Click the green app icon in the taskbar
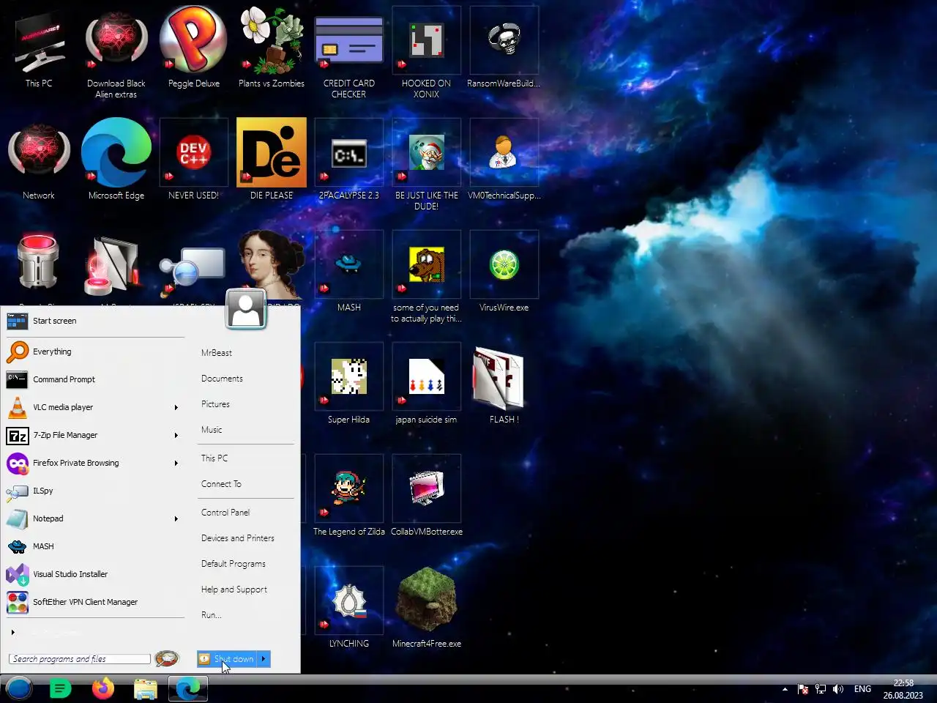The height and width of the screenshot is (703, 937). coord(61,688)
